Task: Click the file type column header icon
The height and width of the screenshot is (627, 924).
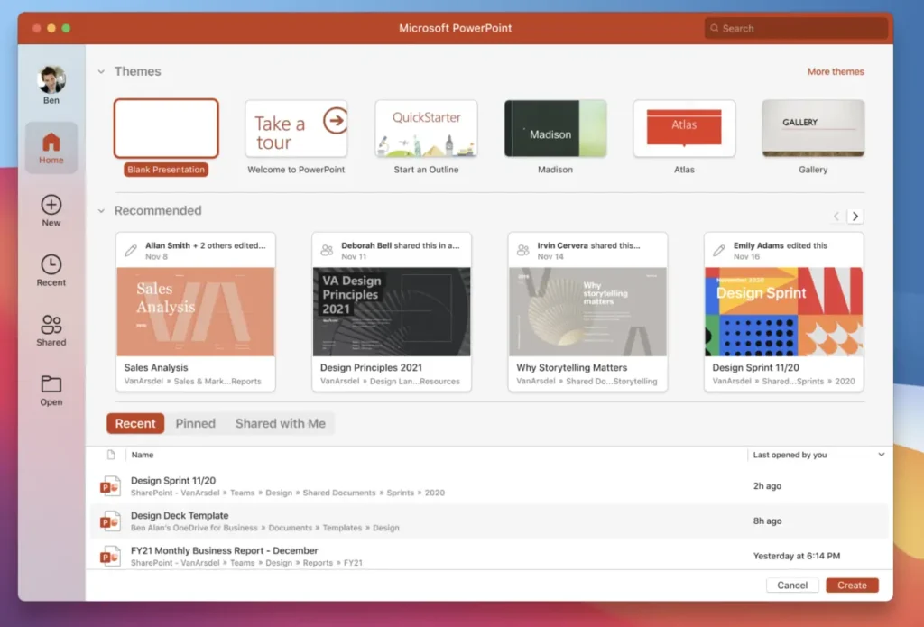Action: (x=111, y=455)
